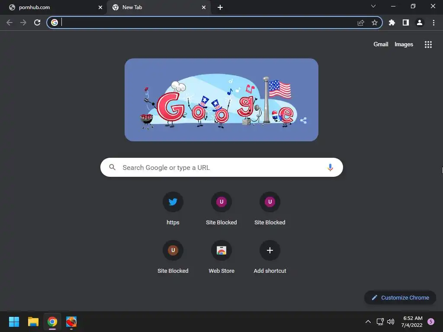Click the browser back arrow
Screen dimensions: 443x332
tap(10, 22)
